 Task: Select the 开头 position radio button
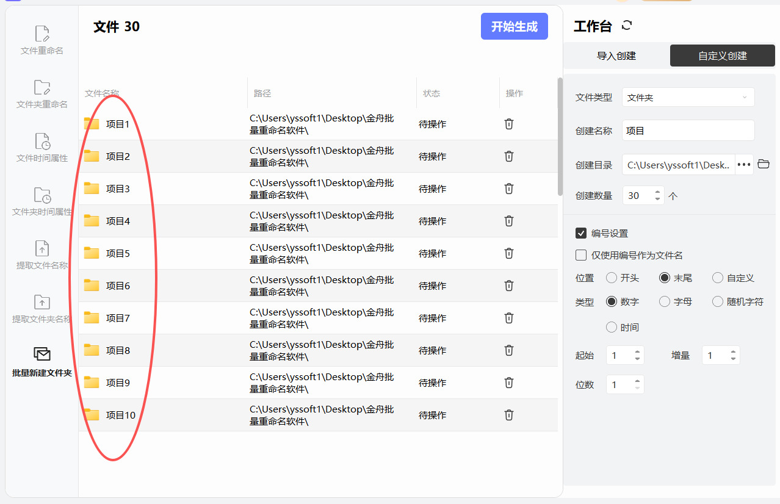(612, 278)
